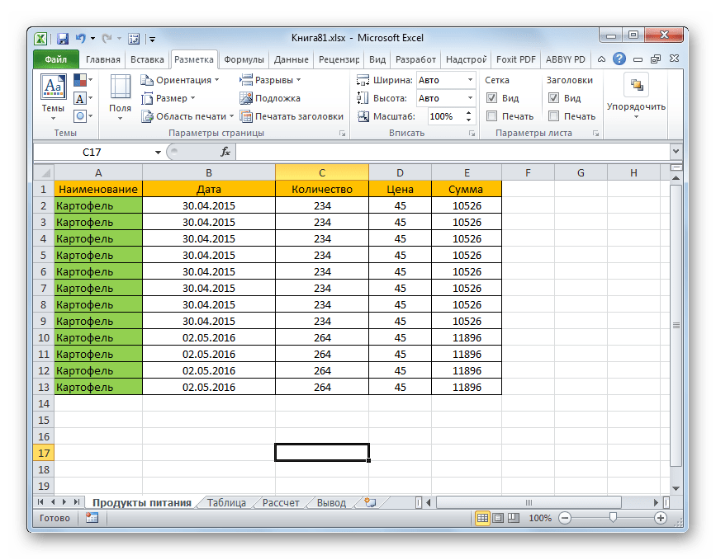
Task: Click the macro recording icon in status bar
Action: [92, 518]
